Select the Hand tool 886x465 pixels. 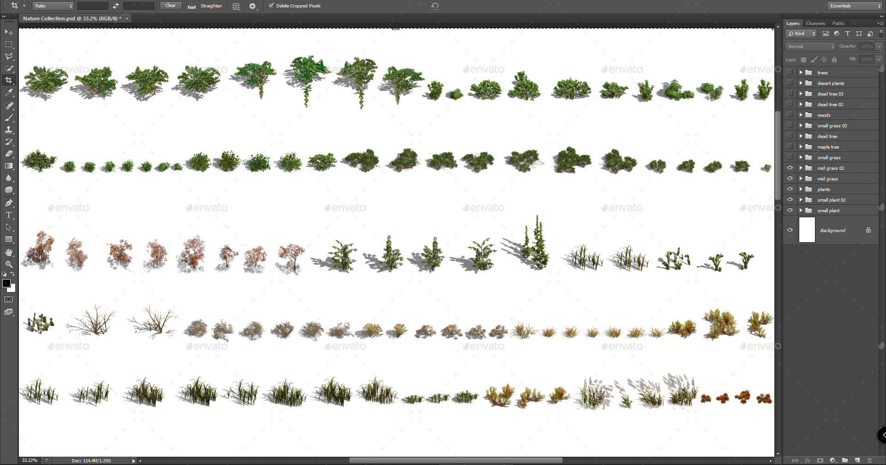click(x=9, y=252)
